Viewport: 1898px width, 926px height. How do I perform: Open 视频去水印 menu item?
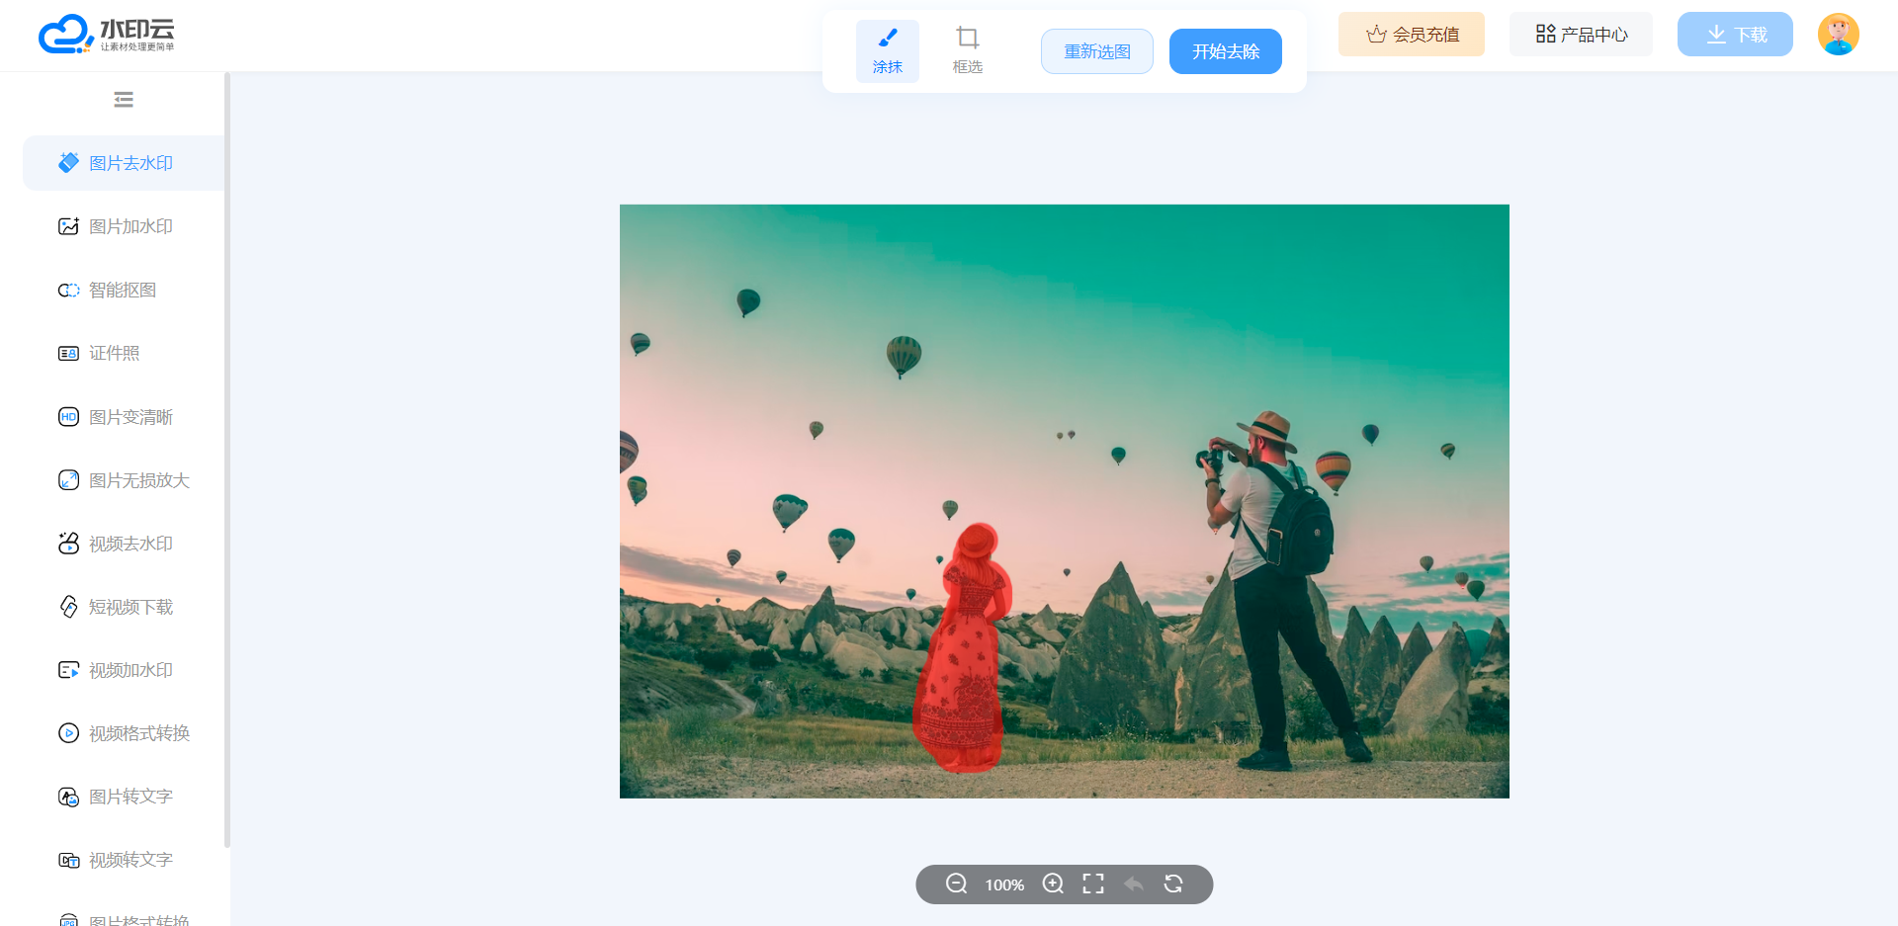124,544
